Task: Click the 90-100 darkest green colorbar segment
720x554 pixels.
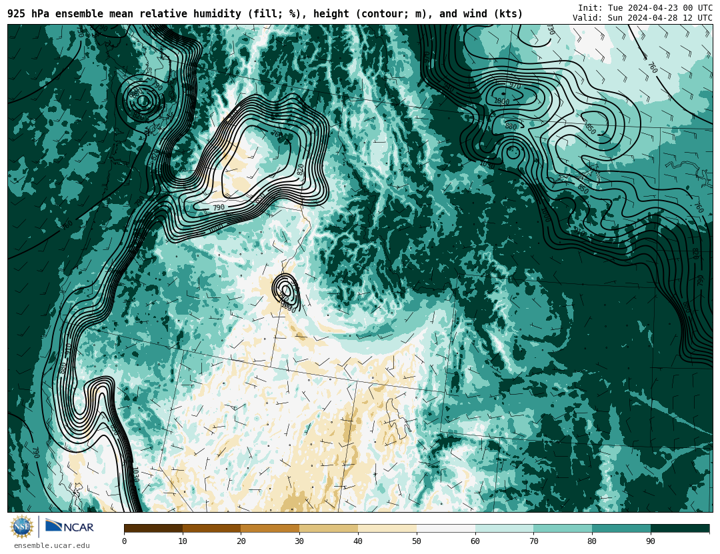Action: pos(680,528)
